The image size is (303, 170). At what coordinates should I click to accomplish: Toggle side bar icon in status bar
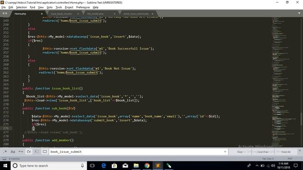tap(4, 159)
